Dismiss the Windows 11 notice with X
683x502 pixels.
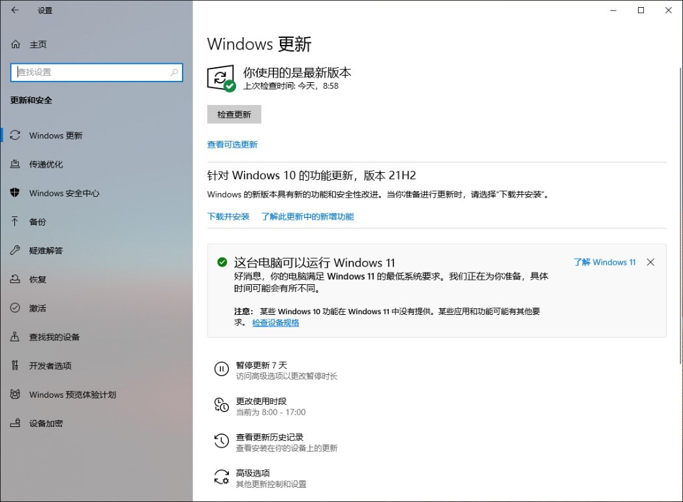click(x=650, y=262)
